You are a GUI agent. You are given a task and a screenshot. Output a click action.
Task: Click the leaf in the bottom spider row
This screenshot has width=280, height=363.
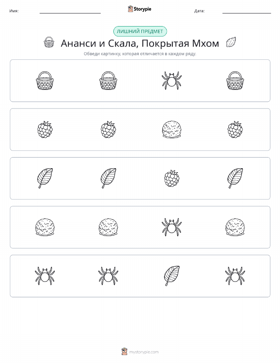pyautogui.click(x=172, y=276)
